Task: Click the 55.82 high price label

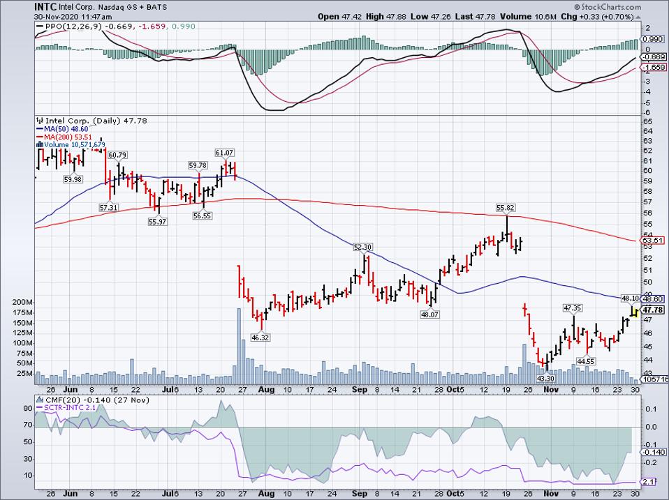Action: pos(506,208)
